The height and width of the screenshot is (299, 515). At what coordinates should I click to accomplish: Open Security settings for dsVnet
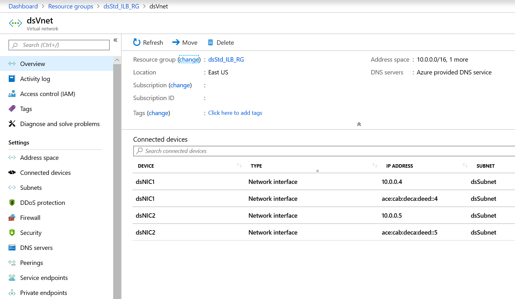pos(31,232)
